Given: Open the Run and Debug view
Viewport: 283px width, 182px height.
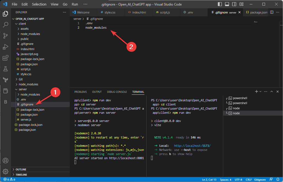Looking at the screenshot, I should [6, 47].
